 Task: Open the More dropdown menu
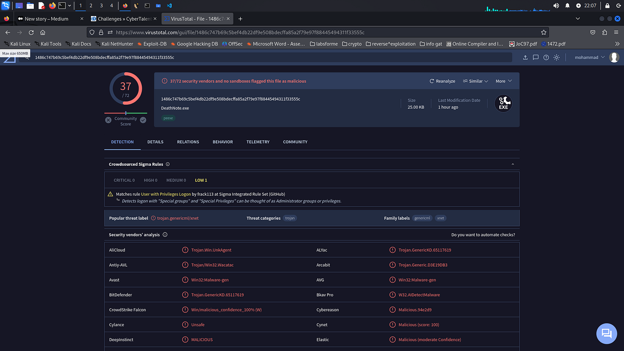(504, 81)
